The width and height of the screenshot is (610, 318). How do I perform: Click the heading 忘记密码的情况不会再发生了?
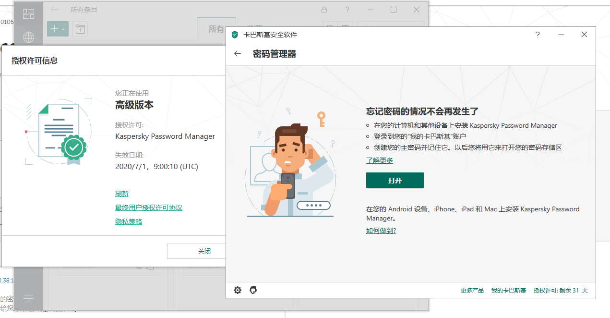click(x=422, y=111)
